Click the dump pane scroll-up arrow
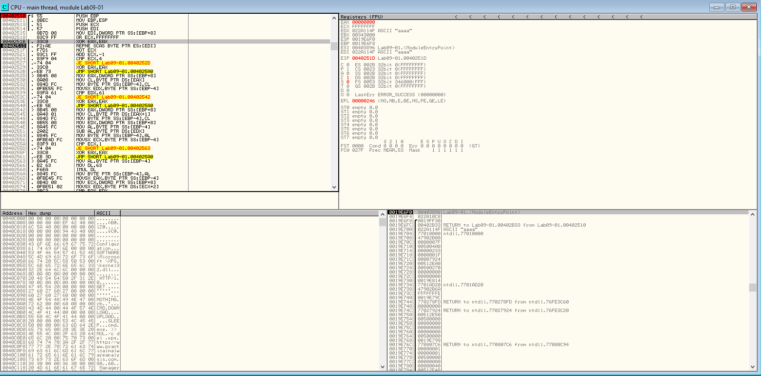The width and height of the screenshot is (761, 376). point(383,214)
